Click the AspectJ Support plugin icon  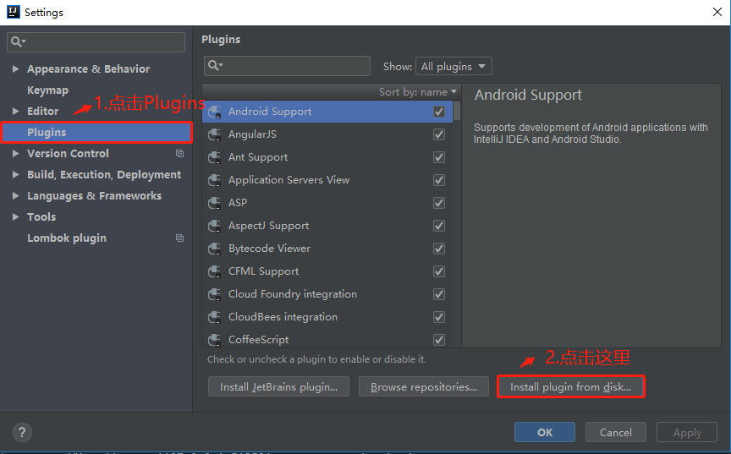pyautogui.click(x=214, y=226)
